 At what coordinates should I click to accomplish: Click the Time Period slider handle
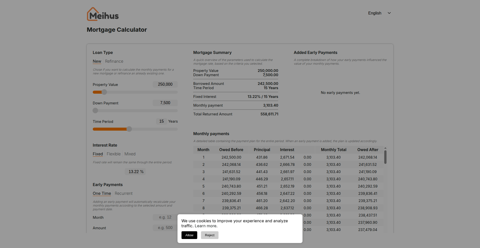coord(129,129)
